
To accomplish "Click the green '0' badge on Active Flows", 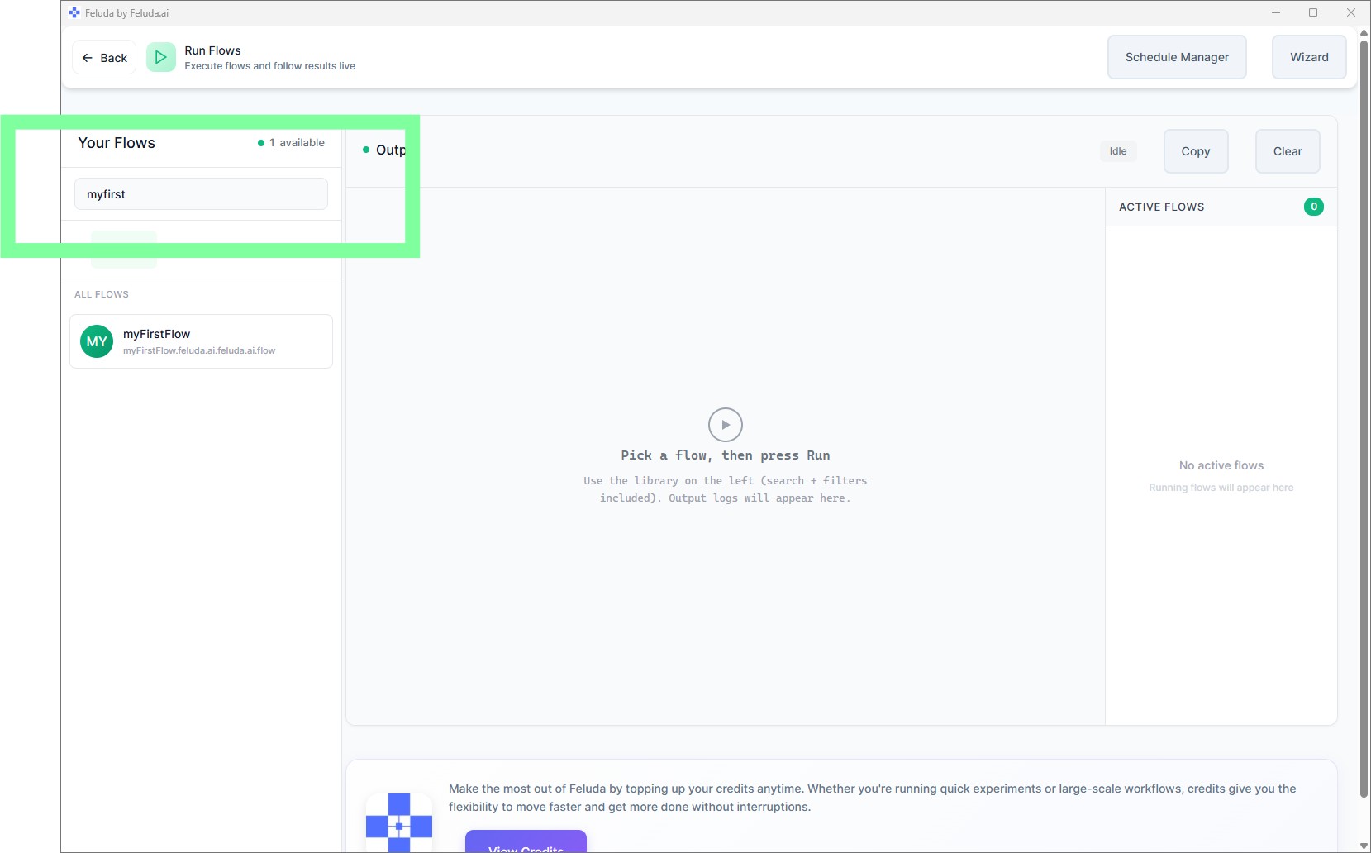I will (x=1314, y=207).
